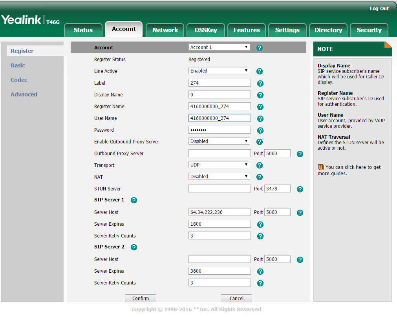Click help icon beside Transport dropdown
Image resolution: width=397 pixels, height=317 pixels.
pyautogui.click(x=259, y=165)
